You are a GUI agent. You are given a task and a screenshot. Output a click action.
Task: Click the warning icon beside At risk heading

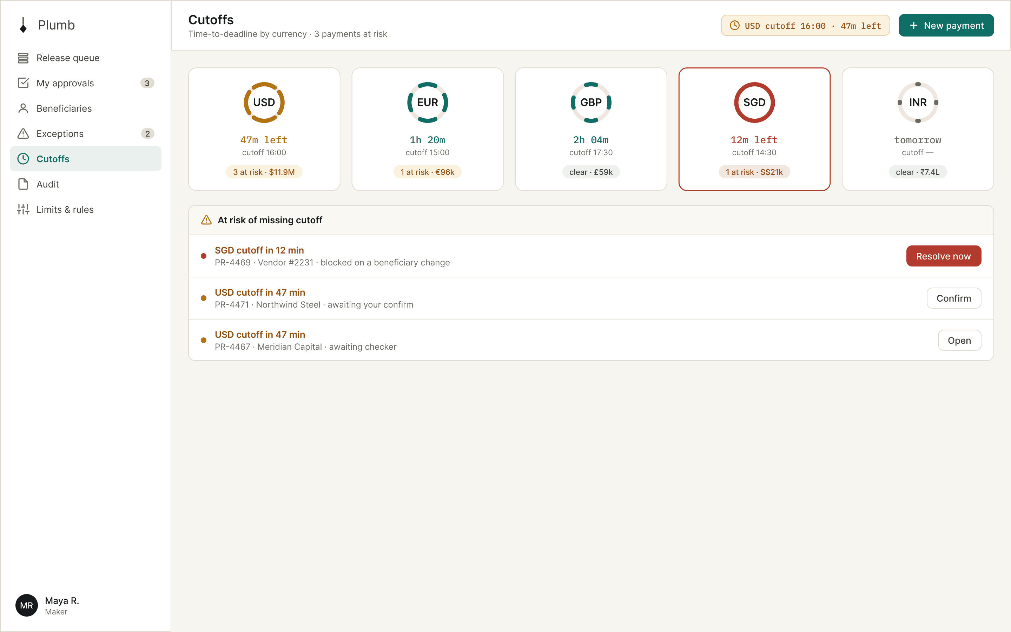[x=206, y=220]
